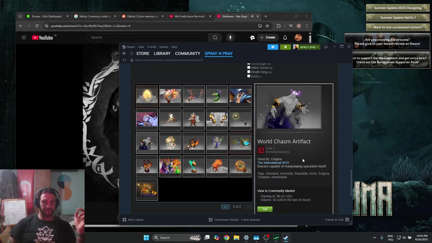432x243 pixels.
Task: Check the Witch Doctor filter checkbox
Action: (249, 67)
